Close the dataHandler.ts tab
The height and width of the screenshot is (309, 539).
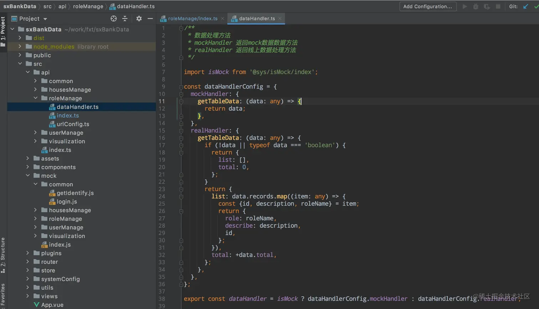click(280, 19)
